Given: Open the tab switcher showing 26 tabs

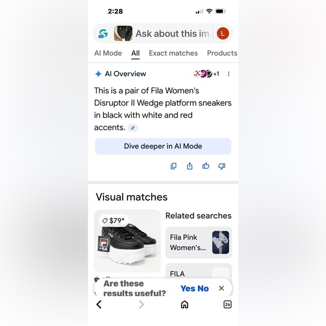Looking at the screenshot, I should pyautogui.click(x=228, y=305).
